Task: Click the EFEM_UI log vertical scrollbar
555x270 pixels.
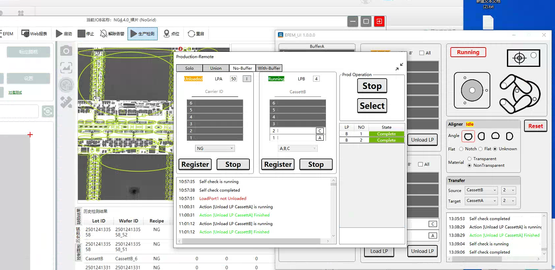Action: pos(545,234)
